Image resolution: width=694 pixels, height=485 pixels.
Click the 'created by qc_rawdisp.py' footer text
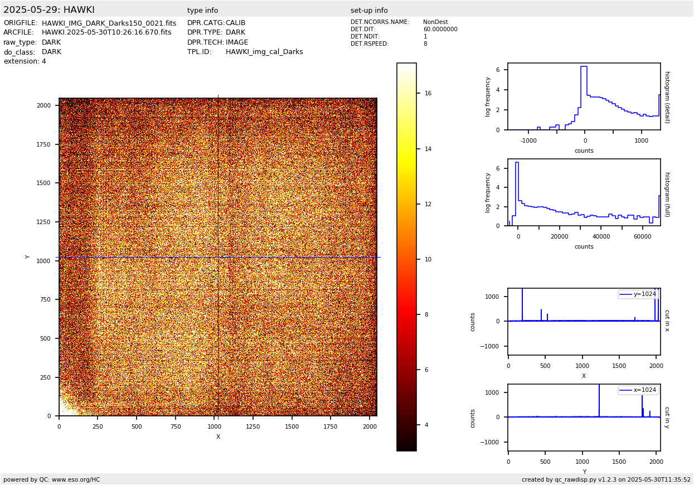point(606,479)
